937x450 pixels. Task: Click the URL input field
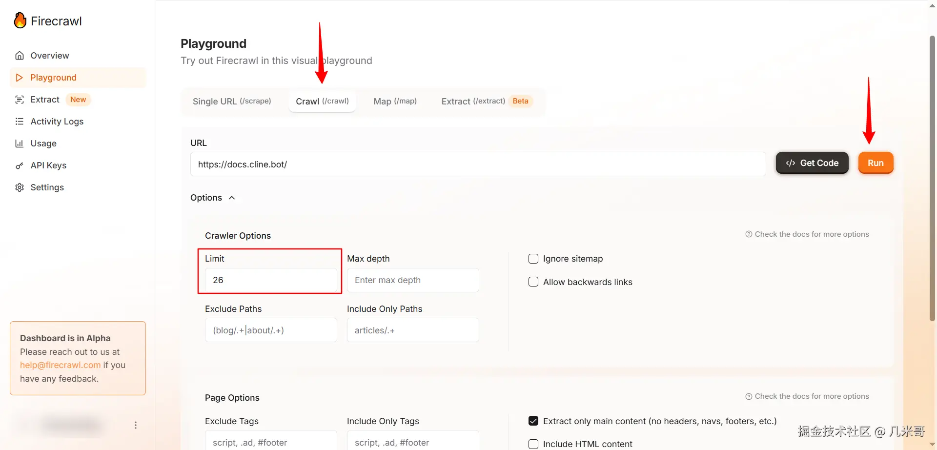478,164
